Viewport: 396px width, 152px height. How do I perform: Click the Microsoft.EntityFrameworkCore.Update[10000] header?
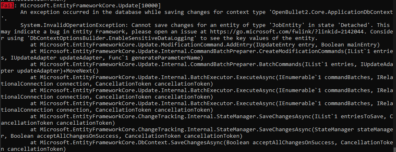pyautogui.click(x=90, y=5)
